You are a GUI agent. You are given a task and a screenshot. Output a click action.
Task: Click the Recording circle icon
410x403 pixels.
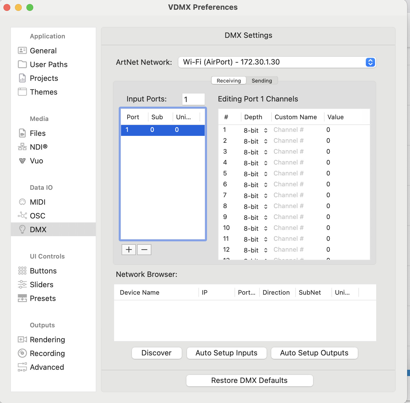(x=22, y=353)
